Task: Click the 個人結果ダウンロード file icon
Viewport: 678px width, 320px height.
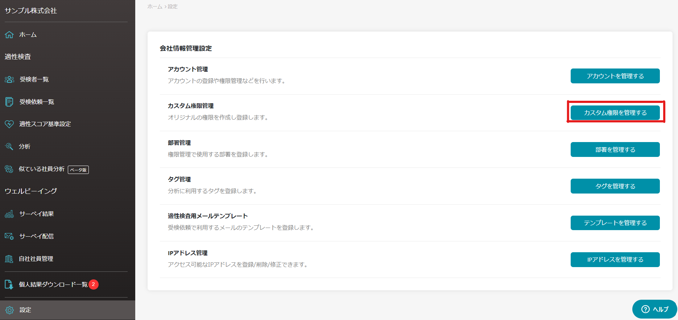Action: 9,284
